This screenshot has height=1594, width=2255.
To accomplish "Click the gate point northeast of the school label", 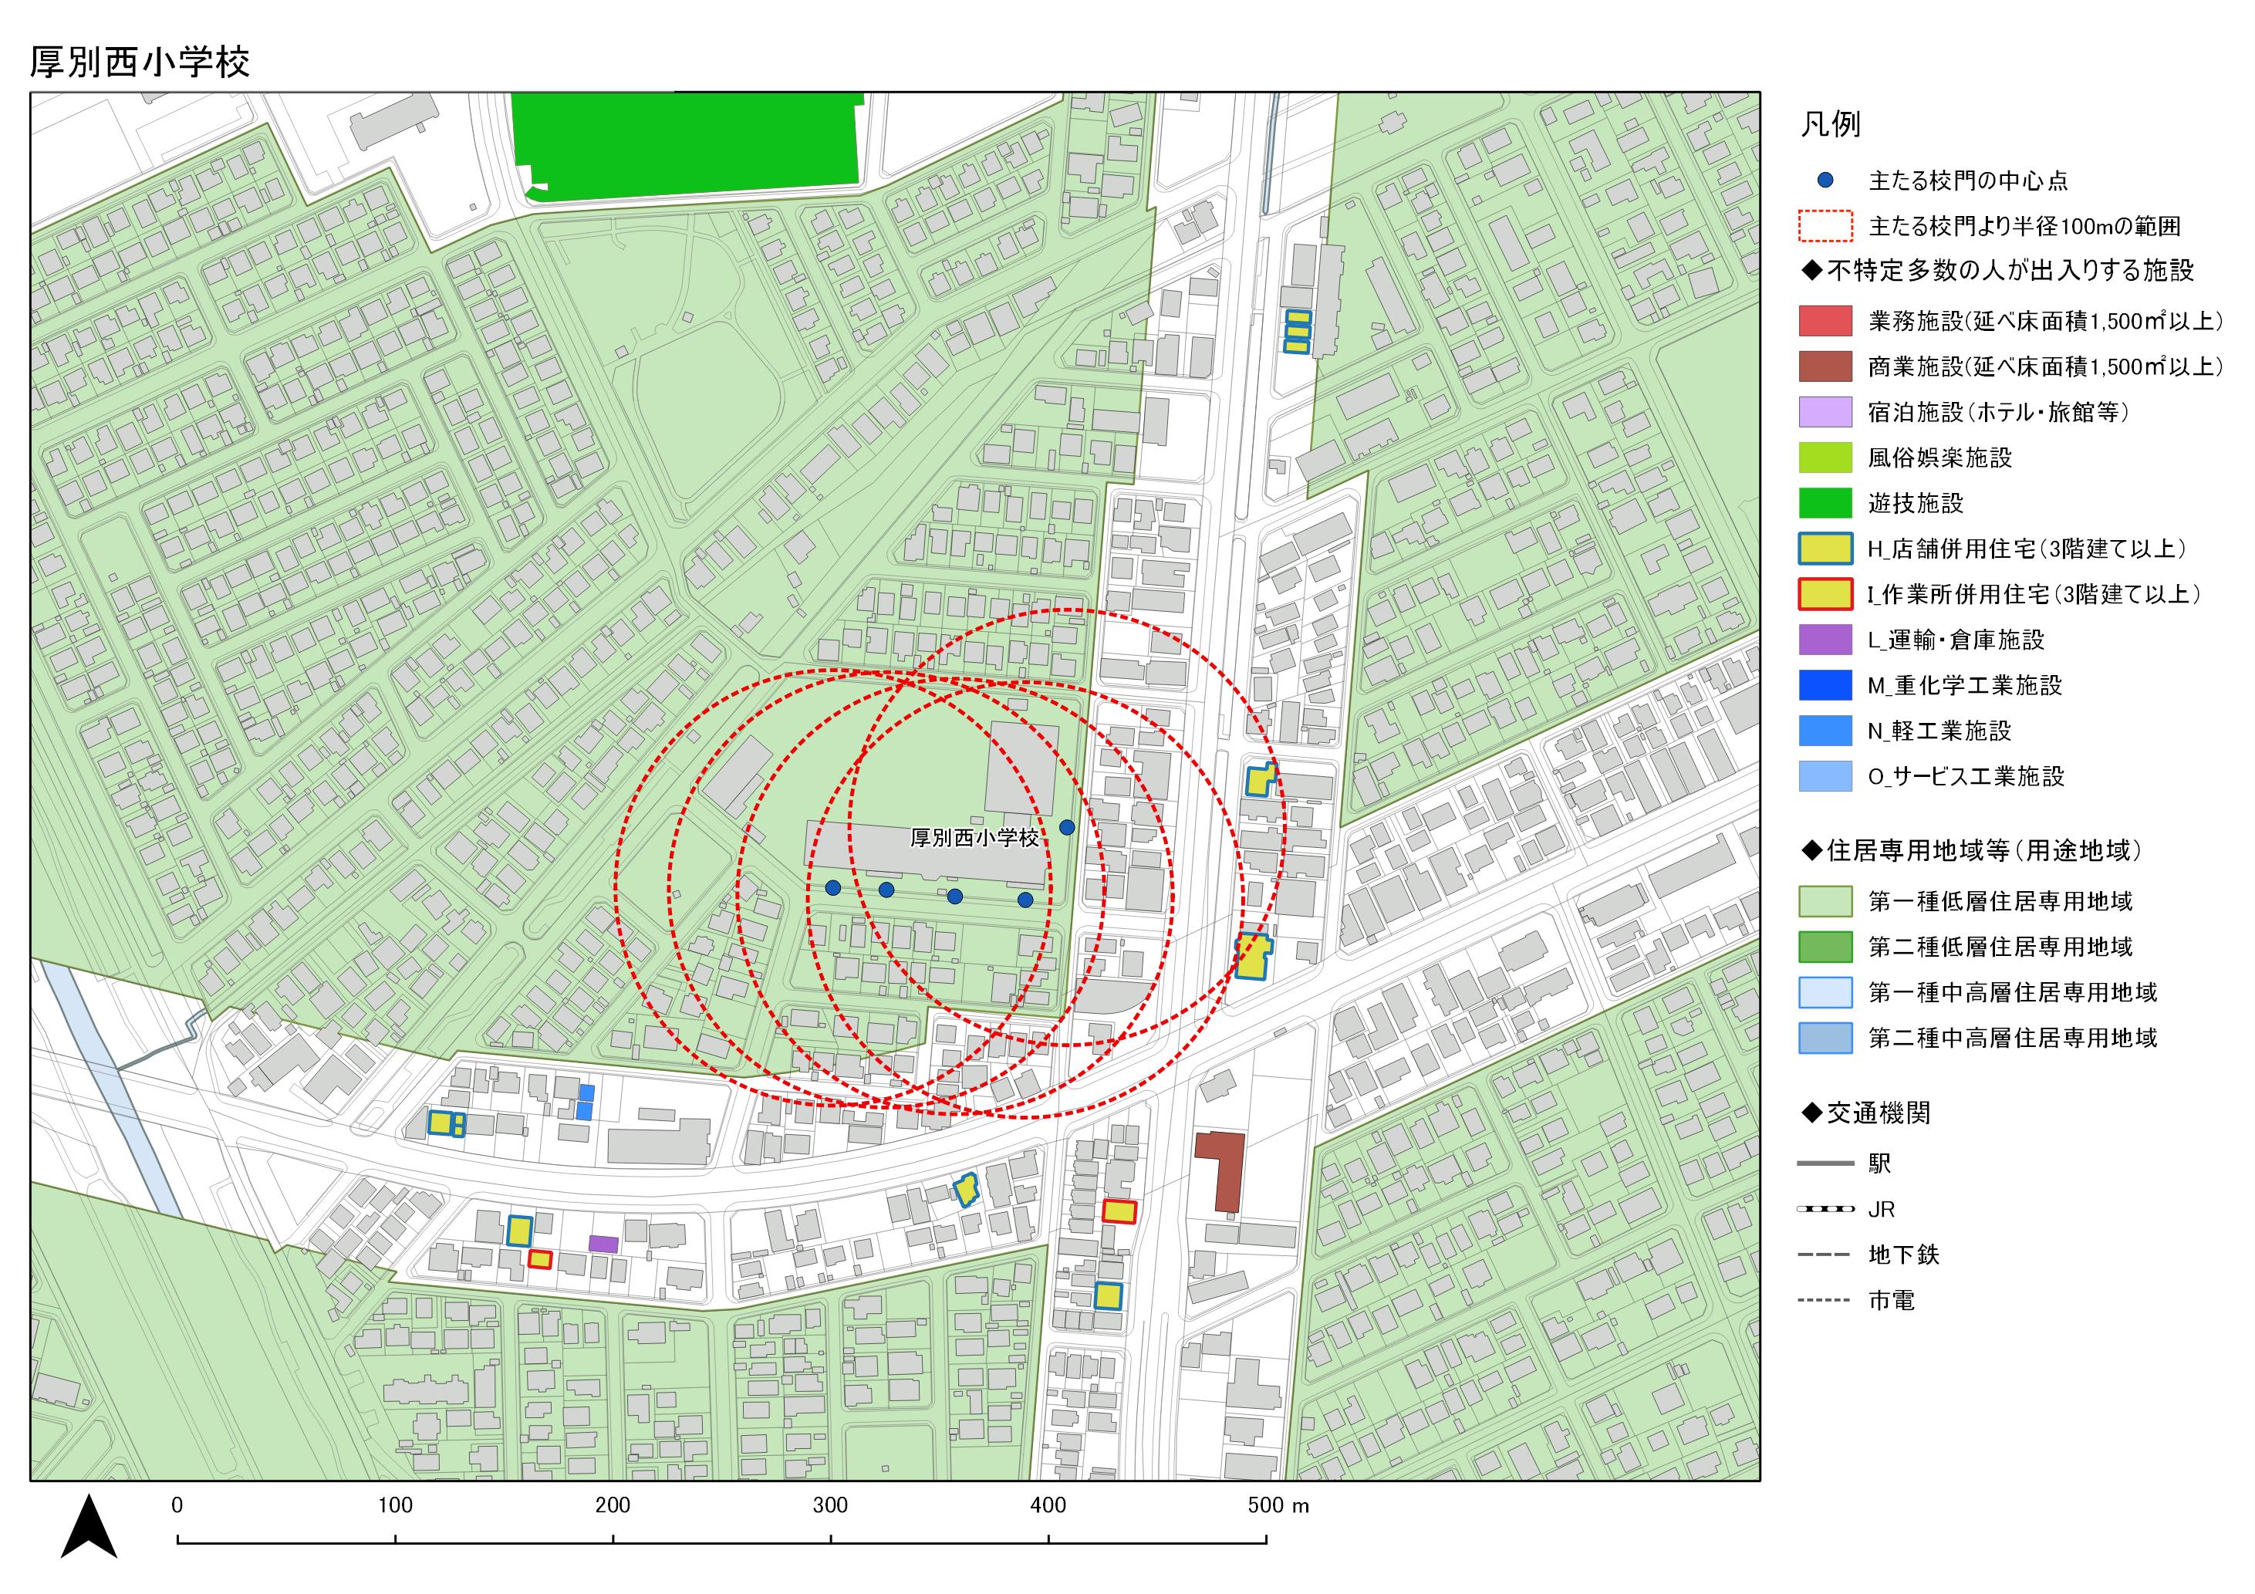I will tap(1067, 827).
